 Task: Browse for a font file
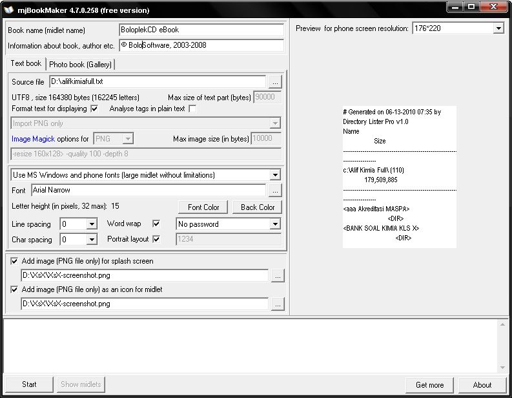pos(275,191)
